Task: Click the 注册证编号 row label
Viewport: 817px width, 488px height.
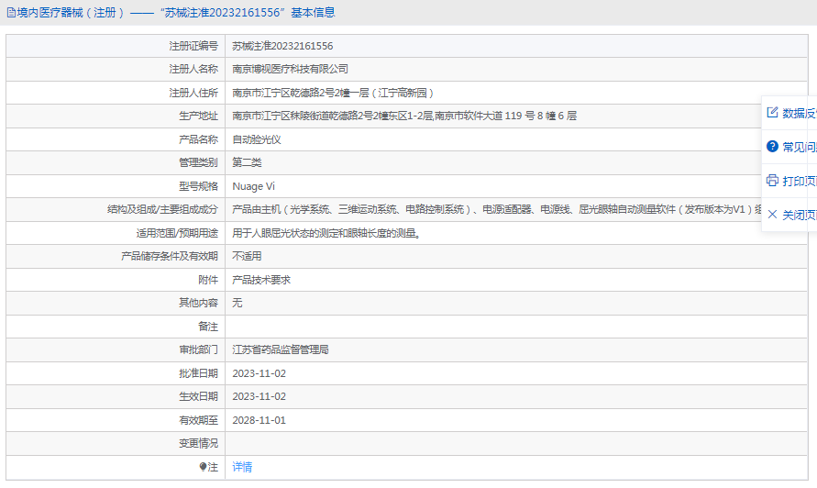Action: [x=193, y=46]
